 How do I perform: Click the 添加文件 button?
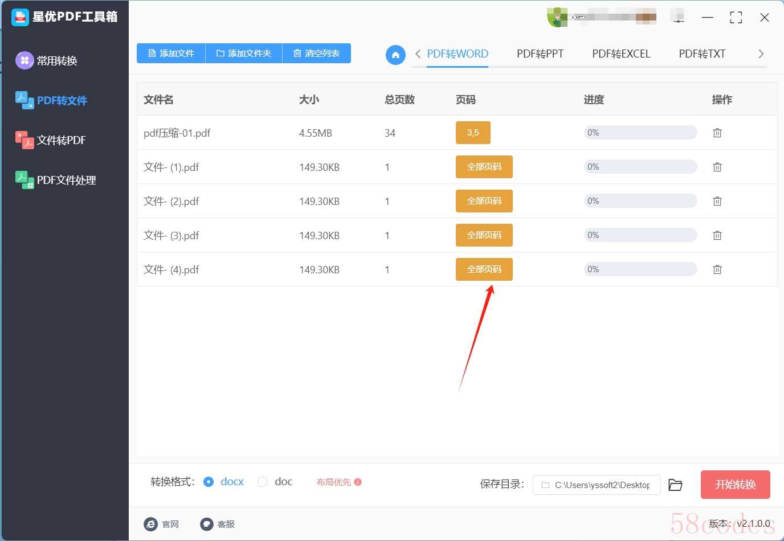[x=171, y=54]
